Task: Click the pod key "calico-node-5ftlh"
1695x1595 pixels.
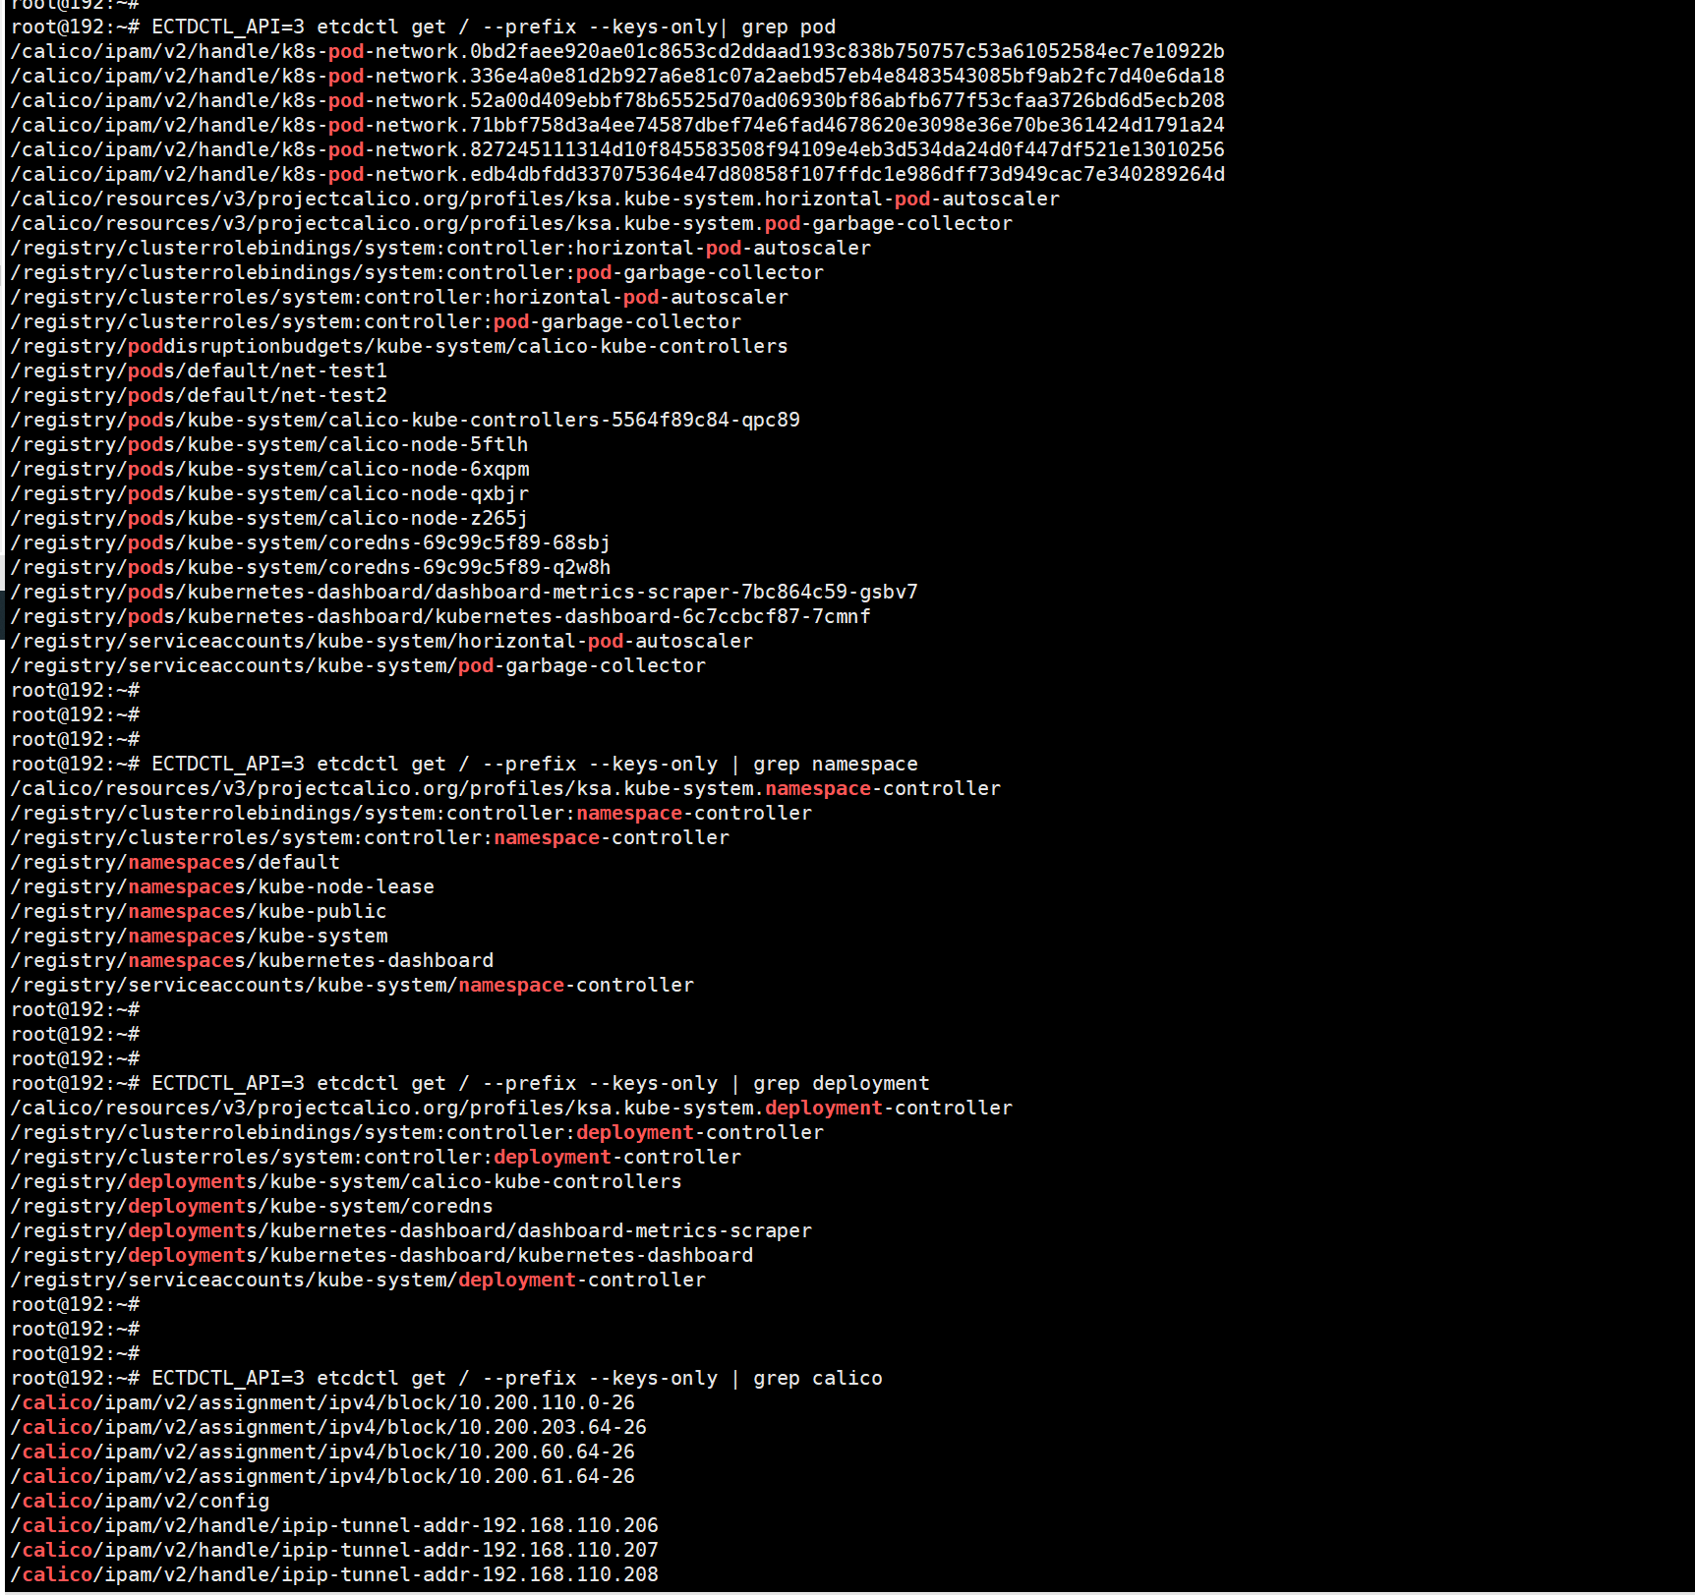Action: coord(269,444)
